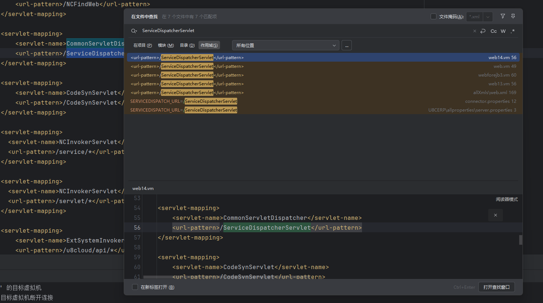The height and width of the screenshot is (303, 543).
Task: Expand the *.xml file mask dropdown
Action: pyautogui.click(x=488, y=17)
